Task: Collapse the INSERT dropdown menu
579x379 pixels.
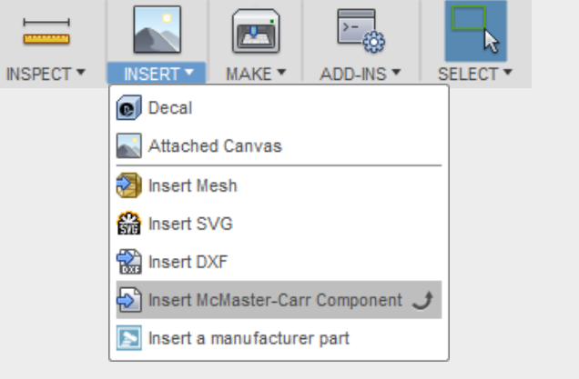Action: (157, 74)
